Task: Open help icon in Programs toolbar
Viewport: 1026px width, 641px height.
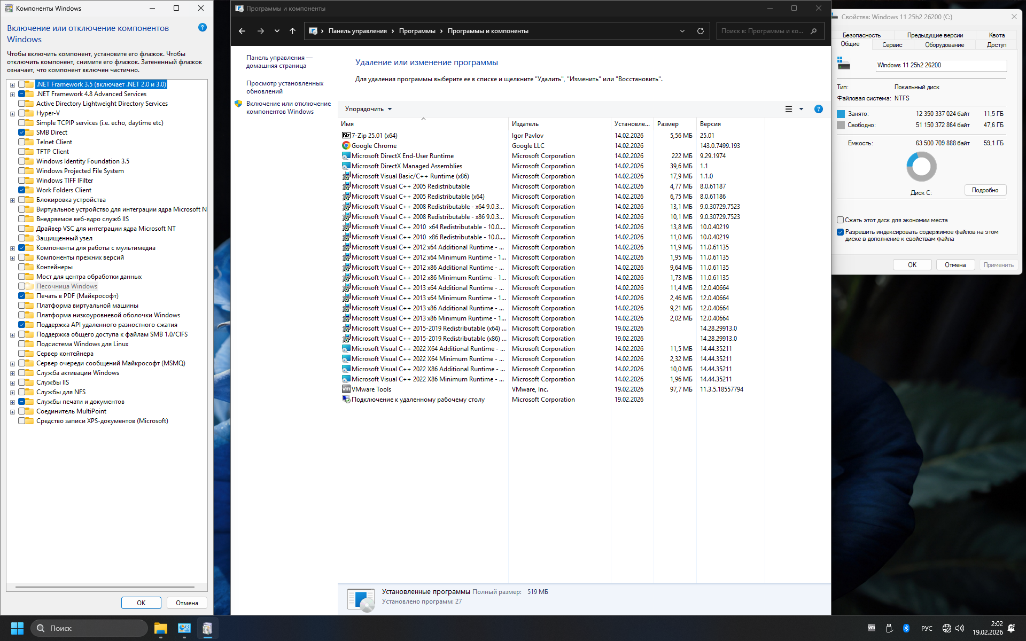Action: 818,109
